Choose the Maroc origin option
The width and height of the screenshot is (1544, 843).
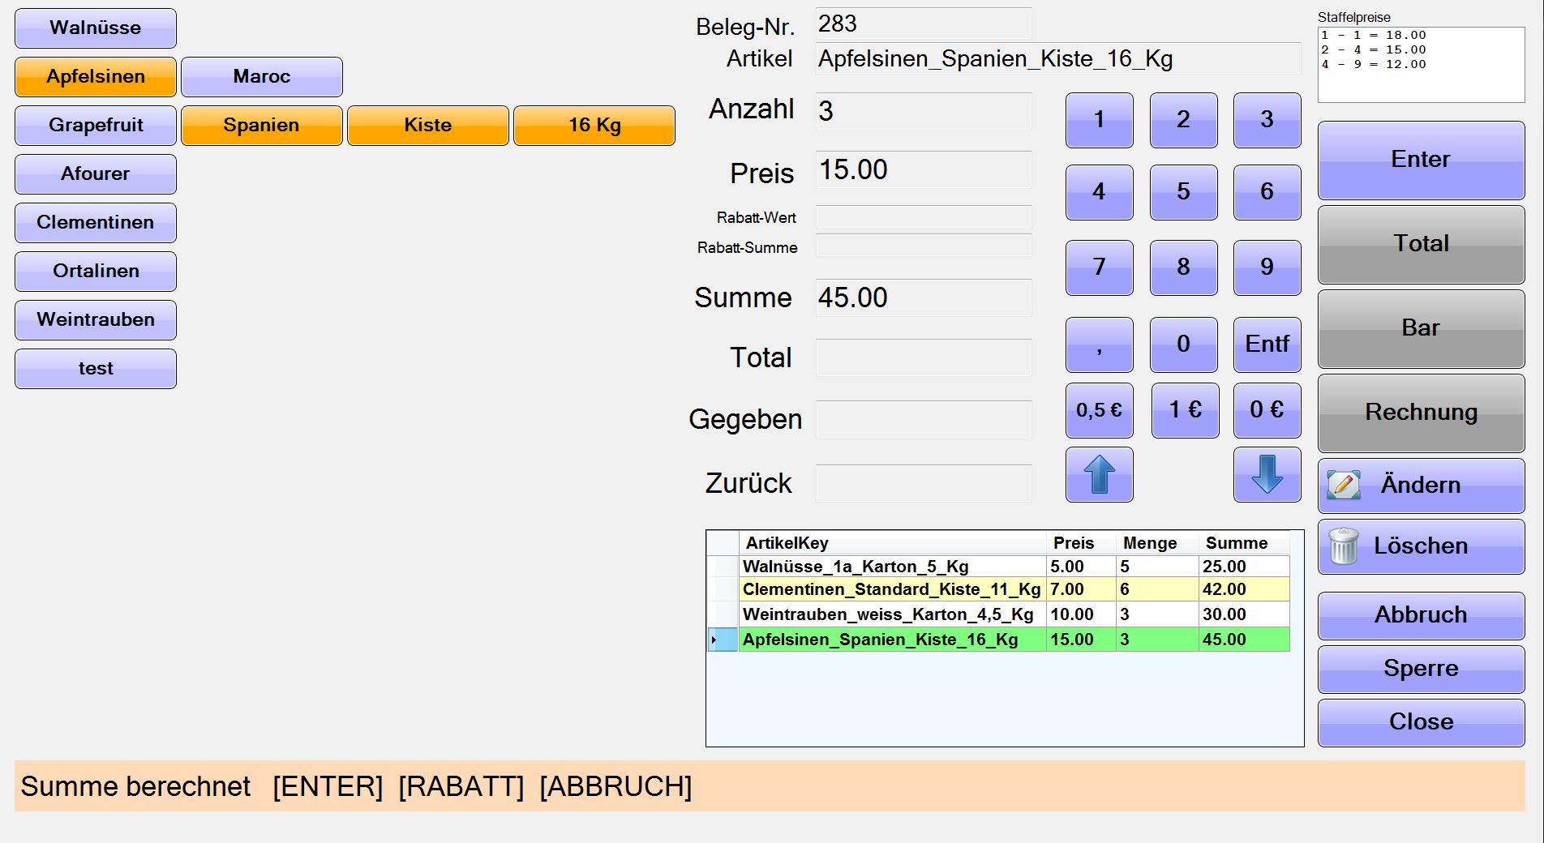click(262, 77)
